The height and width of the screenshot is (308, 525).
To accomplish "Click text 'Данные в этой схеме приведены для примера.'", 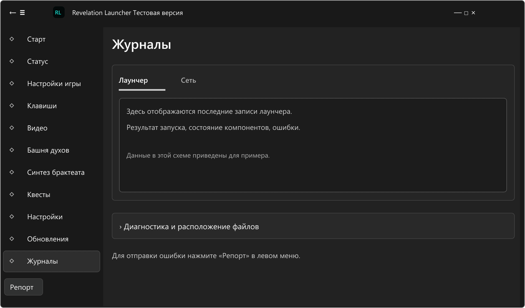I will tap(198, 156).
